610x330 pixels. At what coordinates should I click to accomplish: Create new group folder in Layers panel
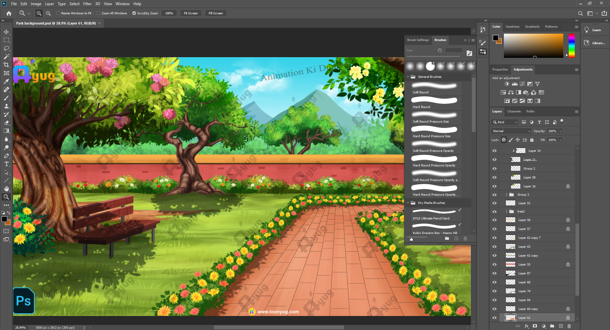point(552,326)
